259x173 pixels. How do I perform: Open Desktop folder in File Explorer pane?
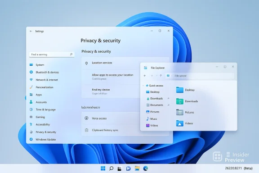pos(185,90)
